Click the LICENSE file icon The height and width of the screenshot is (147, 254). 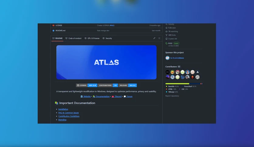(x=53, y=26)
